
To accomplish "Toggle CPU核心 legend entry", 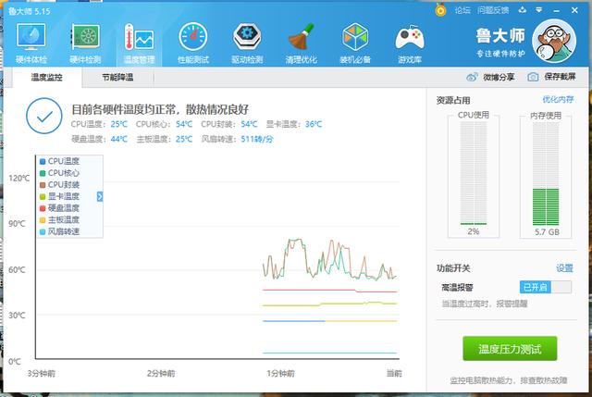I will (x=59, y=173).
